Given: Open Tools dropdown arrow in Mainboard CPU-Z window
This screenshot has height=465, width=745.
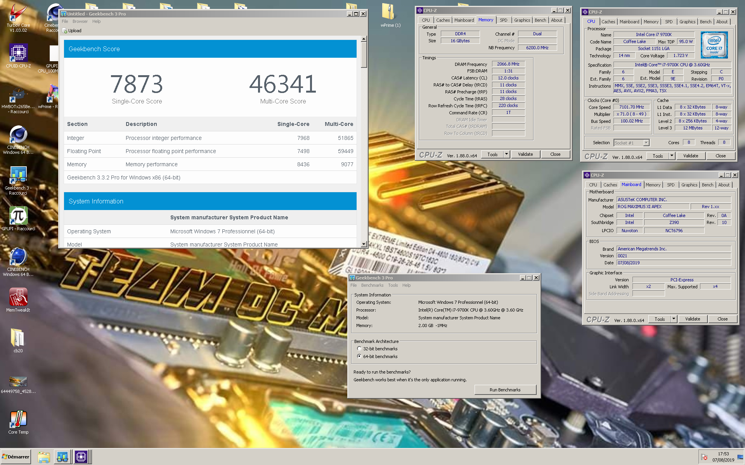Looking at the screenshot, I should tap(674, 319).
